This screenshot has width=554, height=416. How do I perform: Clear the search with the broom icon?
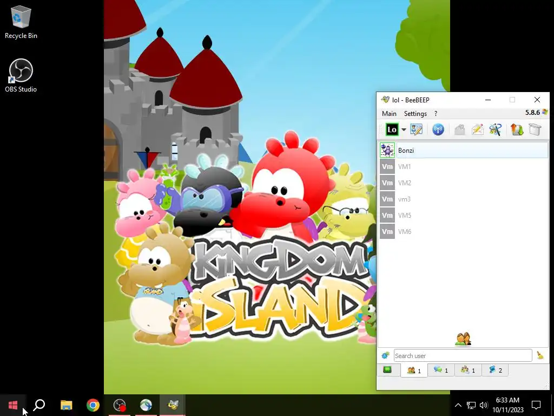pos(540,355)
